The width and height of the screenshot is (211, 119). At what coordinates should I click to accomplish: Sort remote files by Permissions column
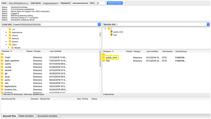(x=168, y=51)
